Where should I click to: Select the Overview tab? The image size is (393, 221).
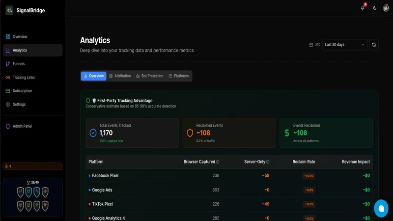[x=93, y=76]
